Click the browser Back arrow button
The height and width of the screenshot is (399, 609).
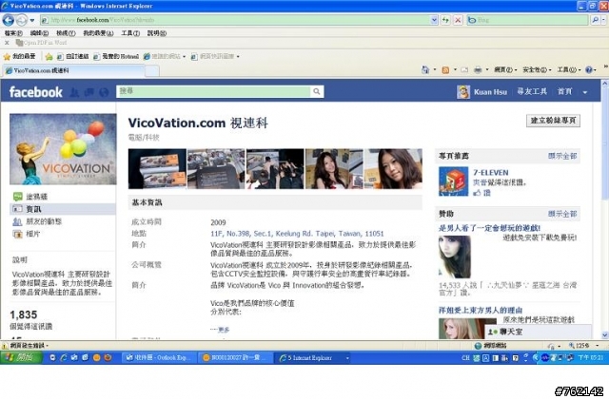9,20
